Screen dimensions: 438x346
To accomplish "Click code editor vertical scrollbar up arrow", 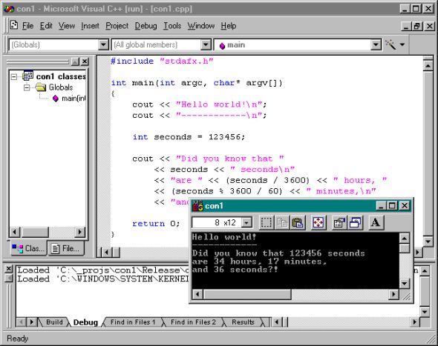I will click(x=428, y=66).
